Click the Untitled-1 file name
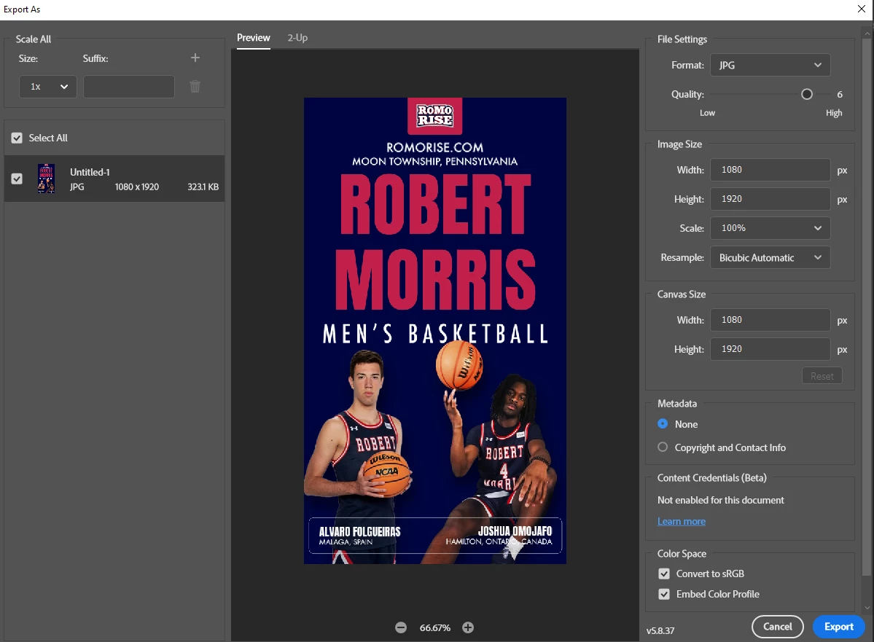Viewport: 874px width, 642px height. pos(90,172)
